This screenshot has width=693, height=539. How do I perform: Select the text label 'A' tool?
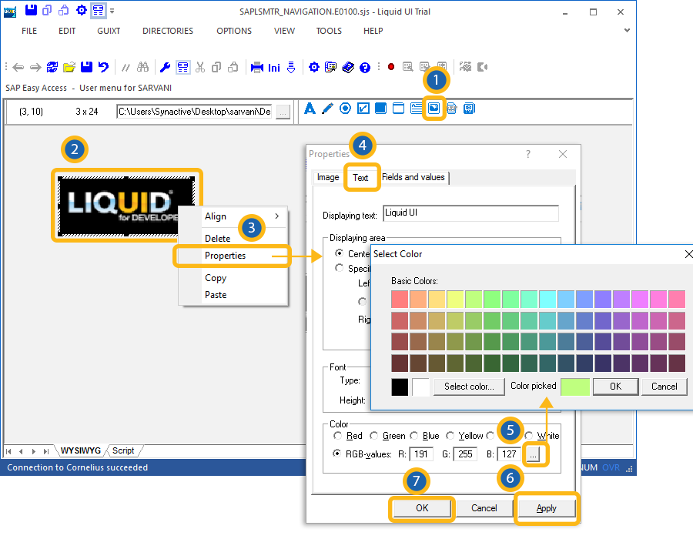(310, 109)
